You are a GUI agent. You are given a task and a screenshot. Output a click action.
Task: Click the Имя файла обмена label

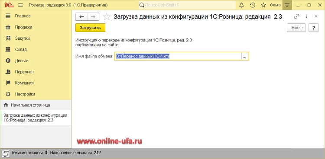[x=94, y=56]
